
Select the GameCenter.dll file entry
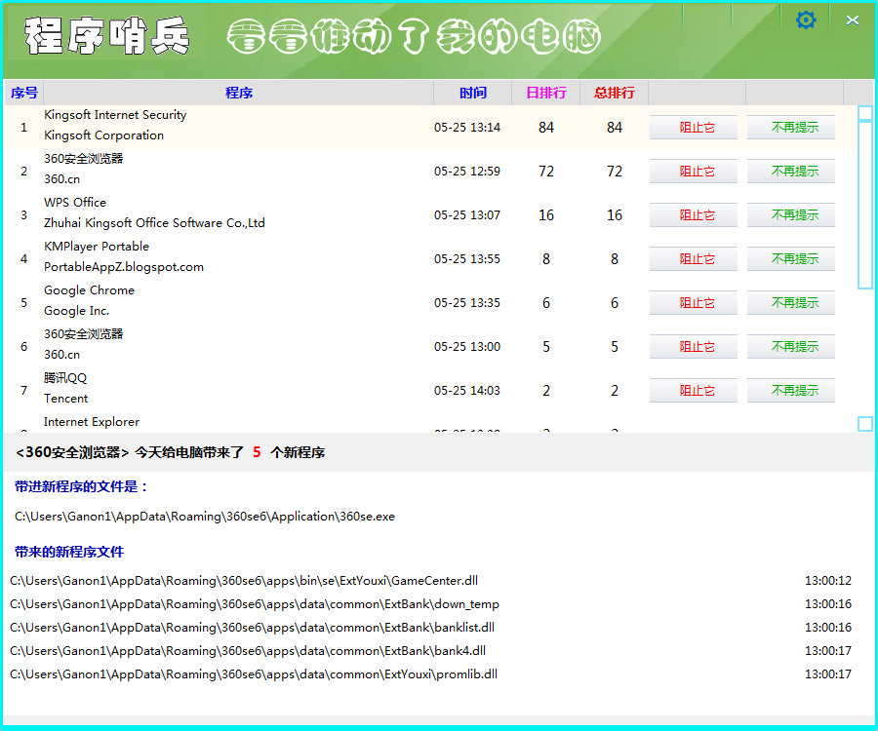244,581
